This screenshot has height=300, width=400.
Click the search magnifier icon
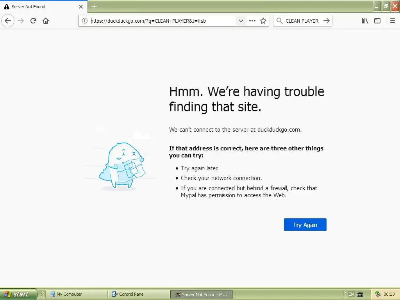click(x=280, y=21)
